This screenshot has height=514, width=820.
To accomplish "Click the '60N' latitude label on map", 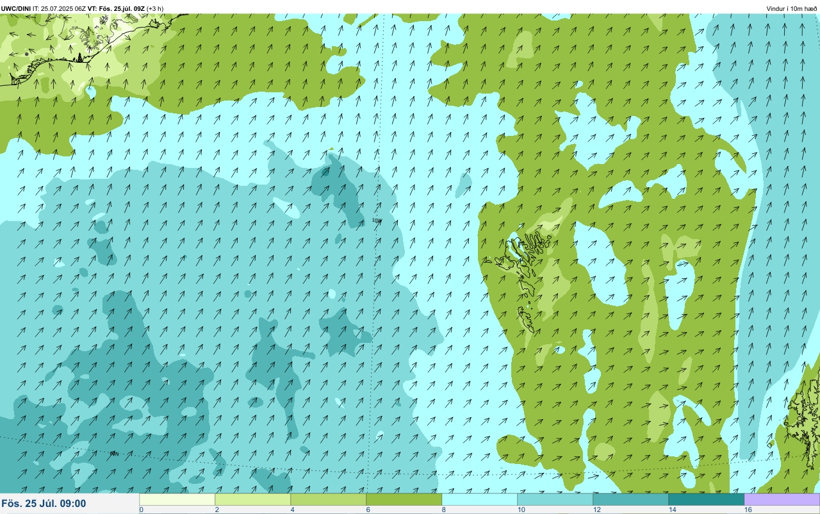I will click(x=114, y=453).
